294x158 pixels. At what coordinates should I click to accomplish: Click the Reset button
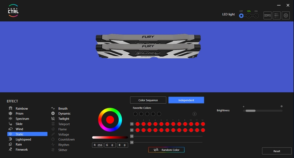coord(277,151)
